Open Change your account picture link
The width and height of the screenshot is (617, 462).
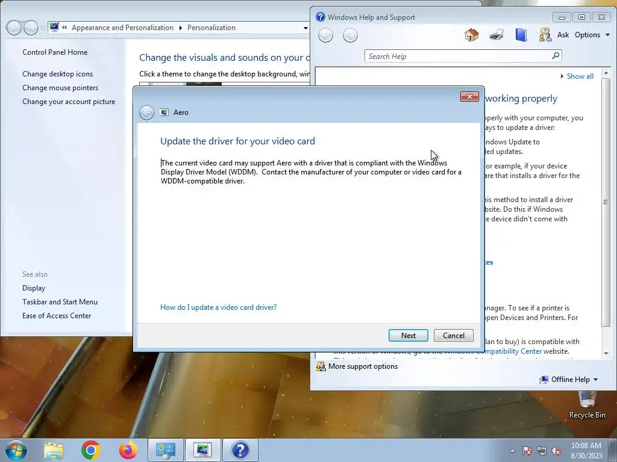tap(69, 101)
